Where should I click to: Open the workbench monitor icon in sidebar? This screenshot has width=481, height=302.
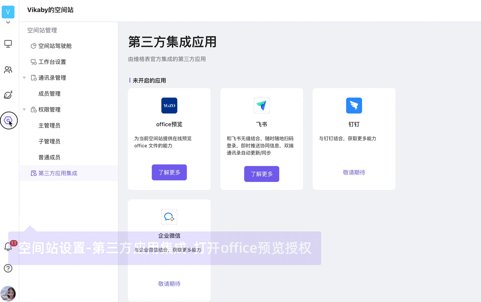click(8, 44)
